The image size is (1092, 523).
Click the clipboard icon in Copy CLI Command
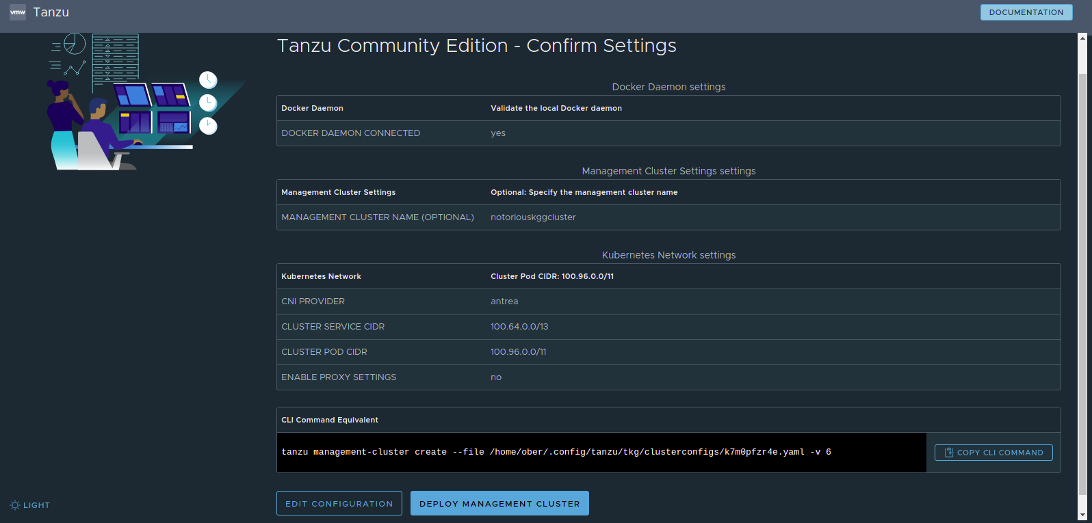click(949, 453)
